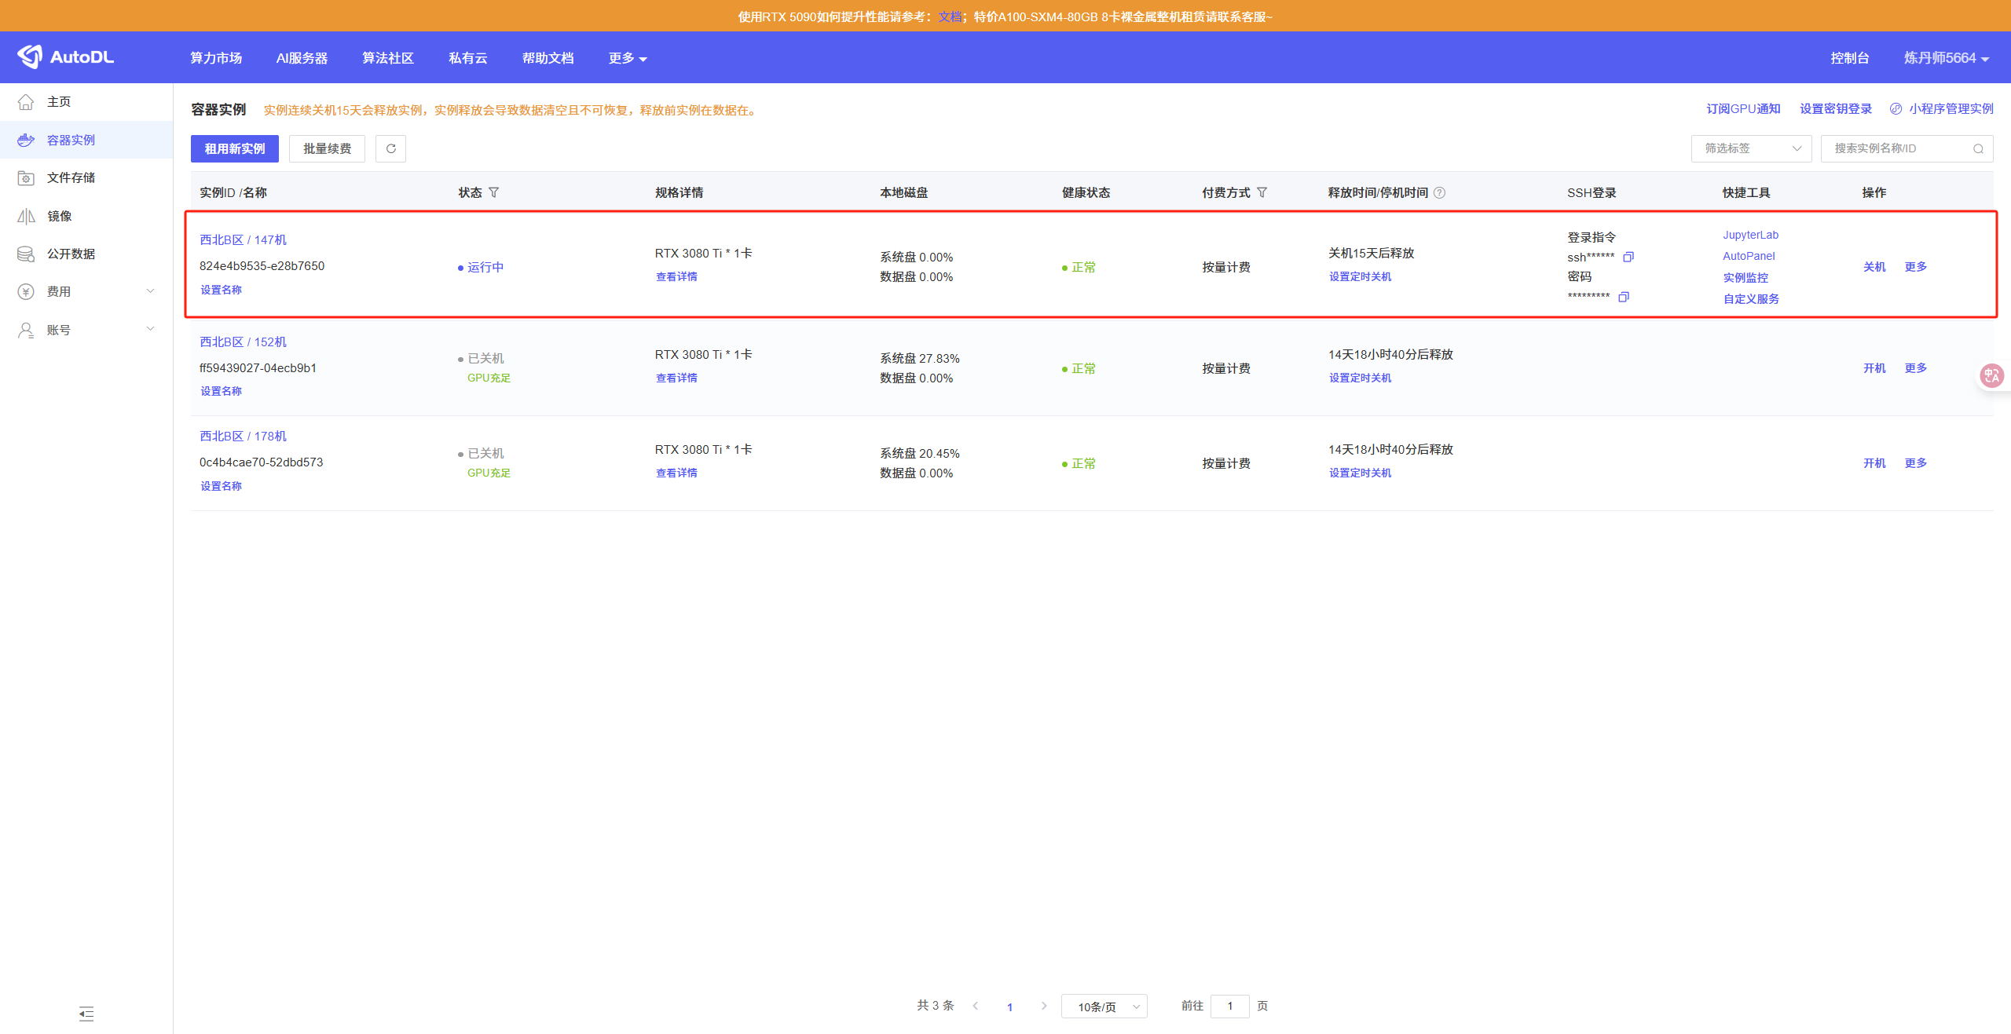The image size is (2011, 1034).
Task: Click the refresh icon button
Action: click(390, 148)
